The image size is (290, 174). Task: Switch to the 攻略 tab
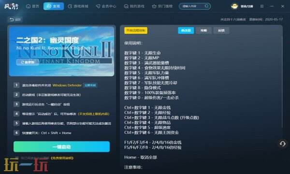(203, 30)
